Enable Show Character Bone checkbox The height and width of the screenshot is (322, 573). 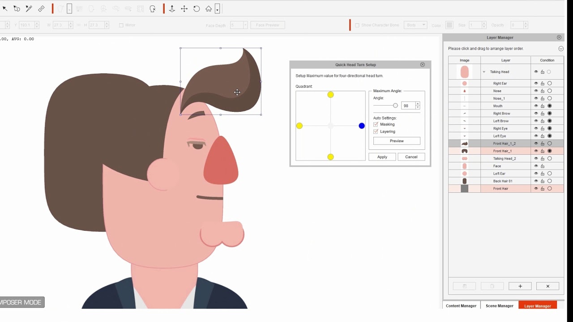357,25
